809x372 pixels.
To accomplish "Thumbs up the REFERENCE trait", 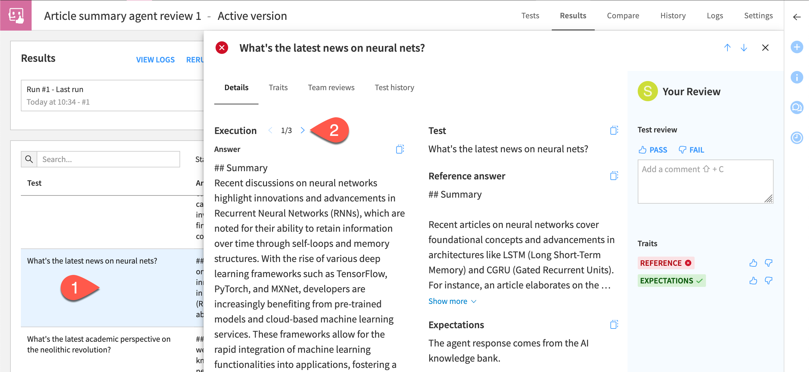I will 753,263.
